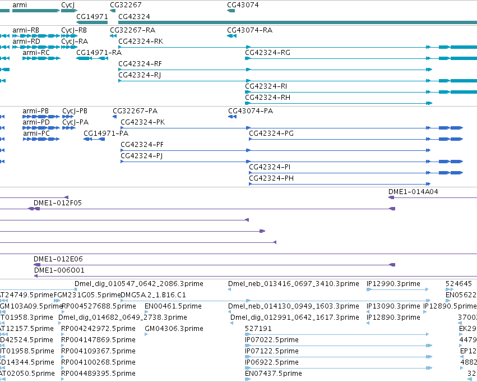Image resolution: width=477 pixels, height=382 pixels.
Task: Select the armi-PB protein label
Action: (x=35, y=111)
